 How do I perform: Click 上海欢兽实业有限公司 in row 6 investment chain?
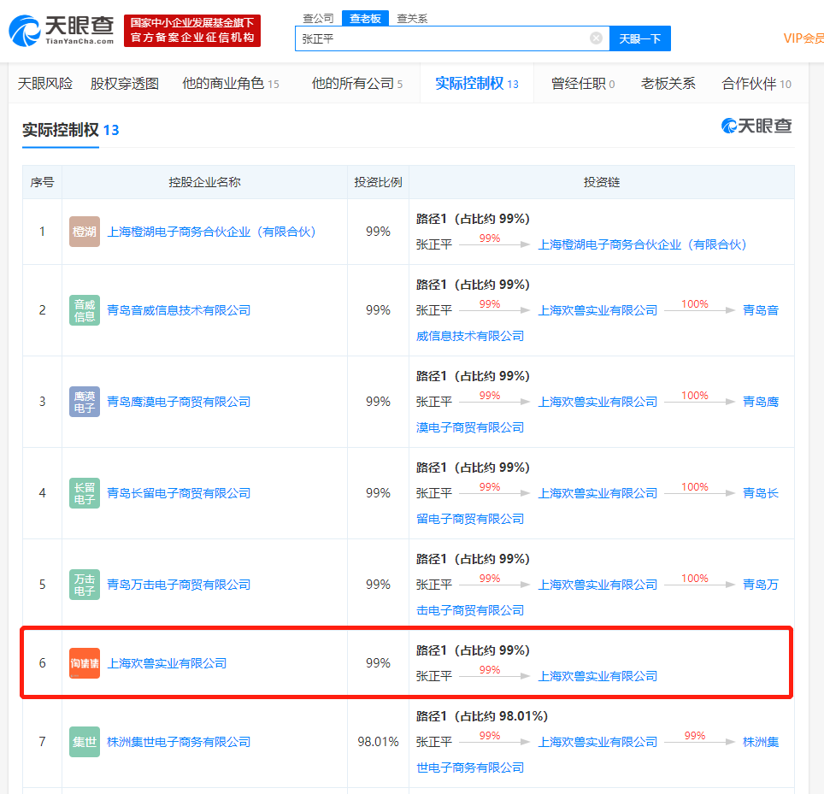597,676
